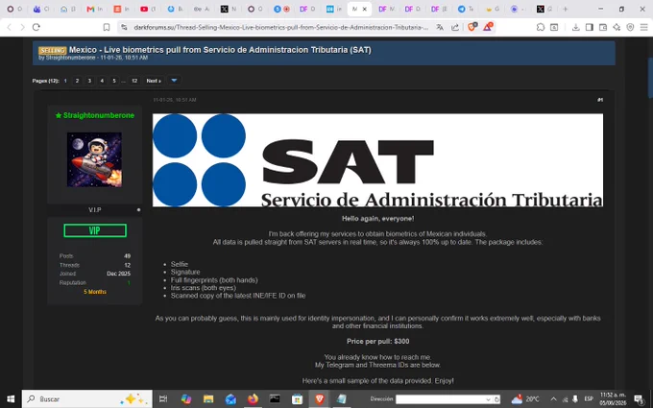Click the browser forward arrow

click(x=22, y=27)
